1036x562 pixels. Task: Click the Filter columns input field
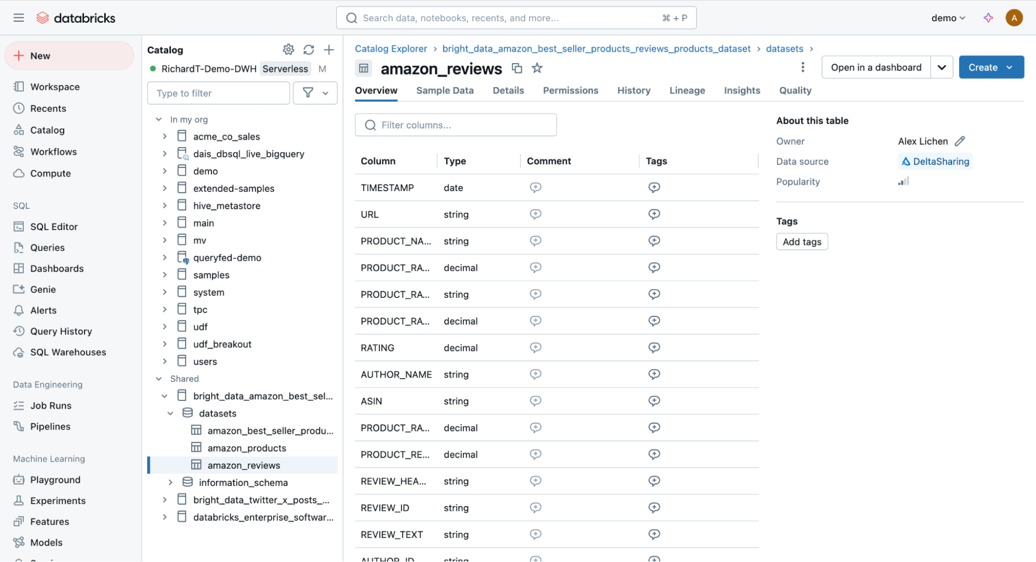pyautogui.click(x=456, y=125)
